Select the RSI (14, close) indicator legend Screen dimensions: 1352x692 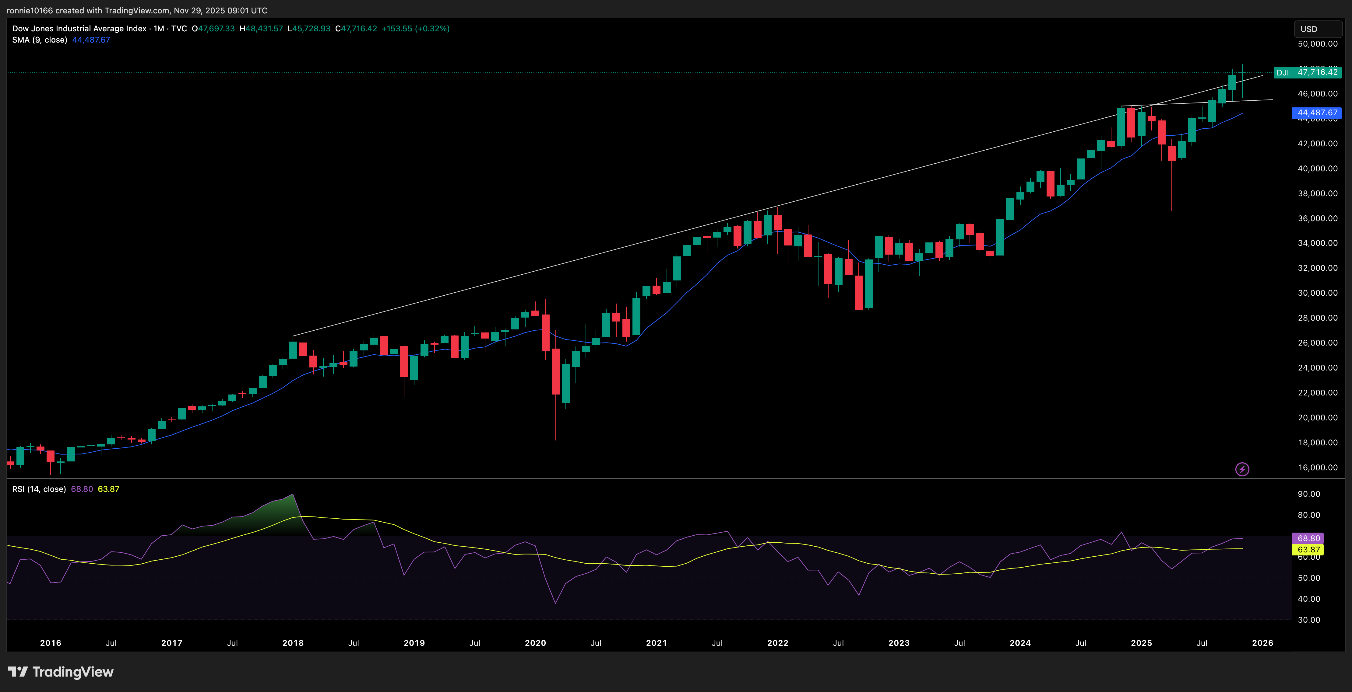(x=39, y=489)
